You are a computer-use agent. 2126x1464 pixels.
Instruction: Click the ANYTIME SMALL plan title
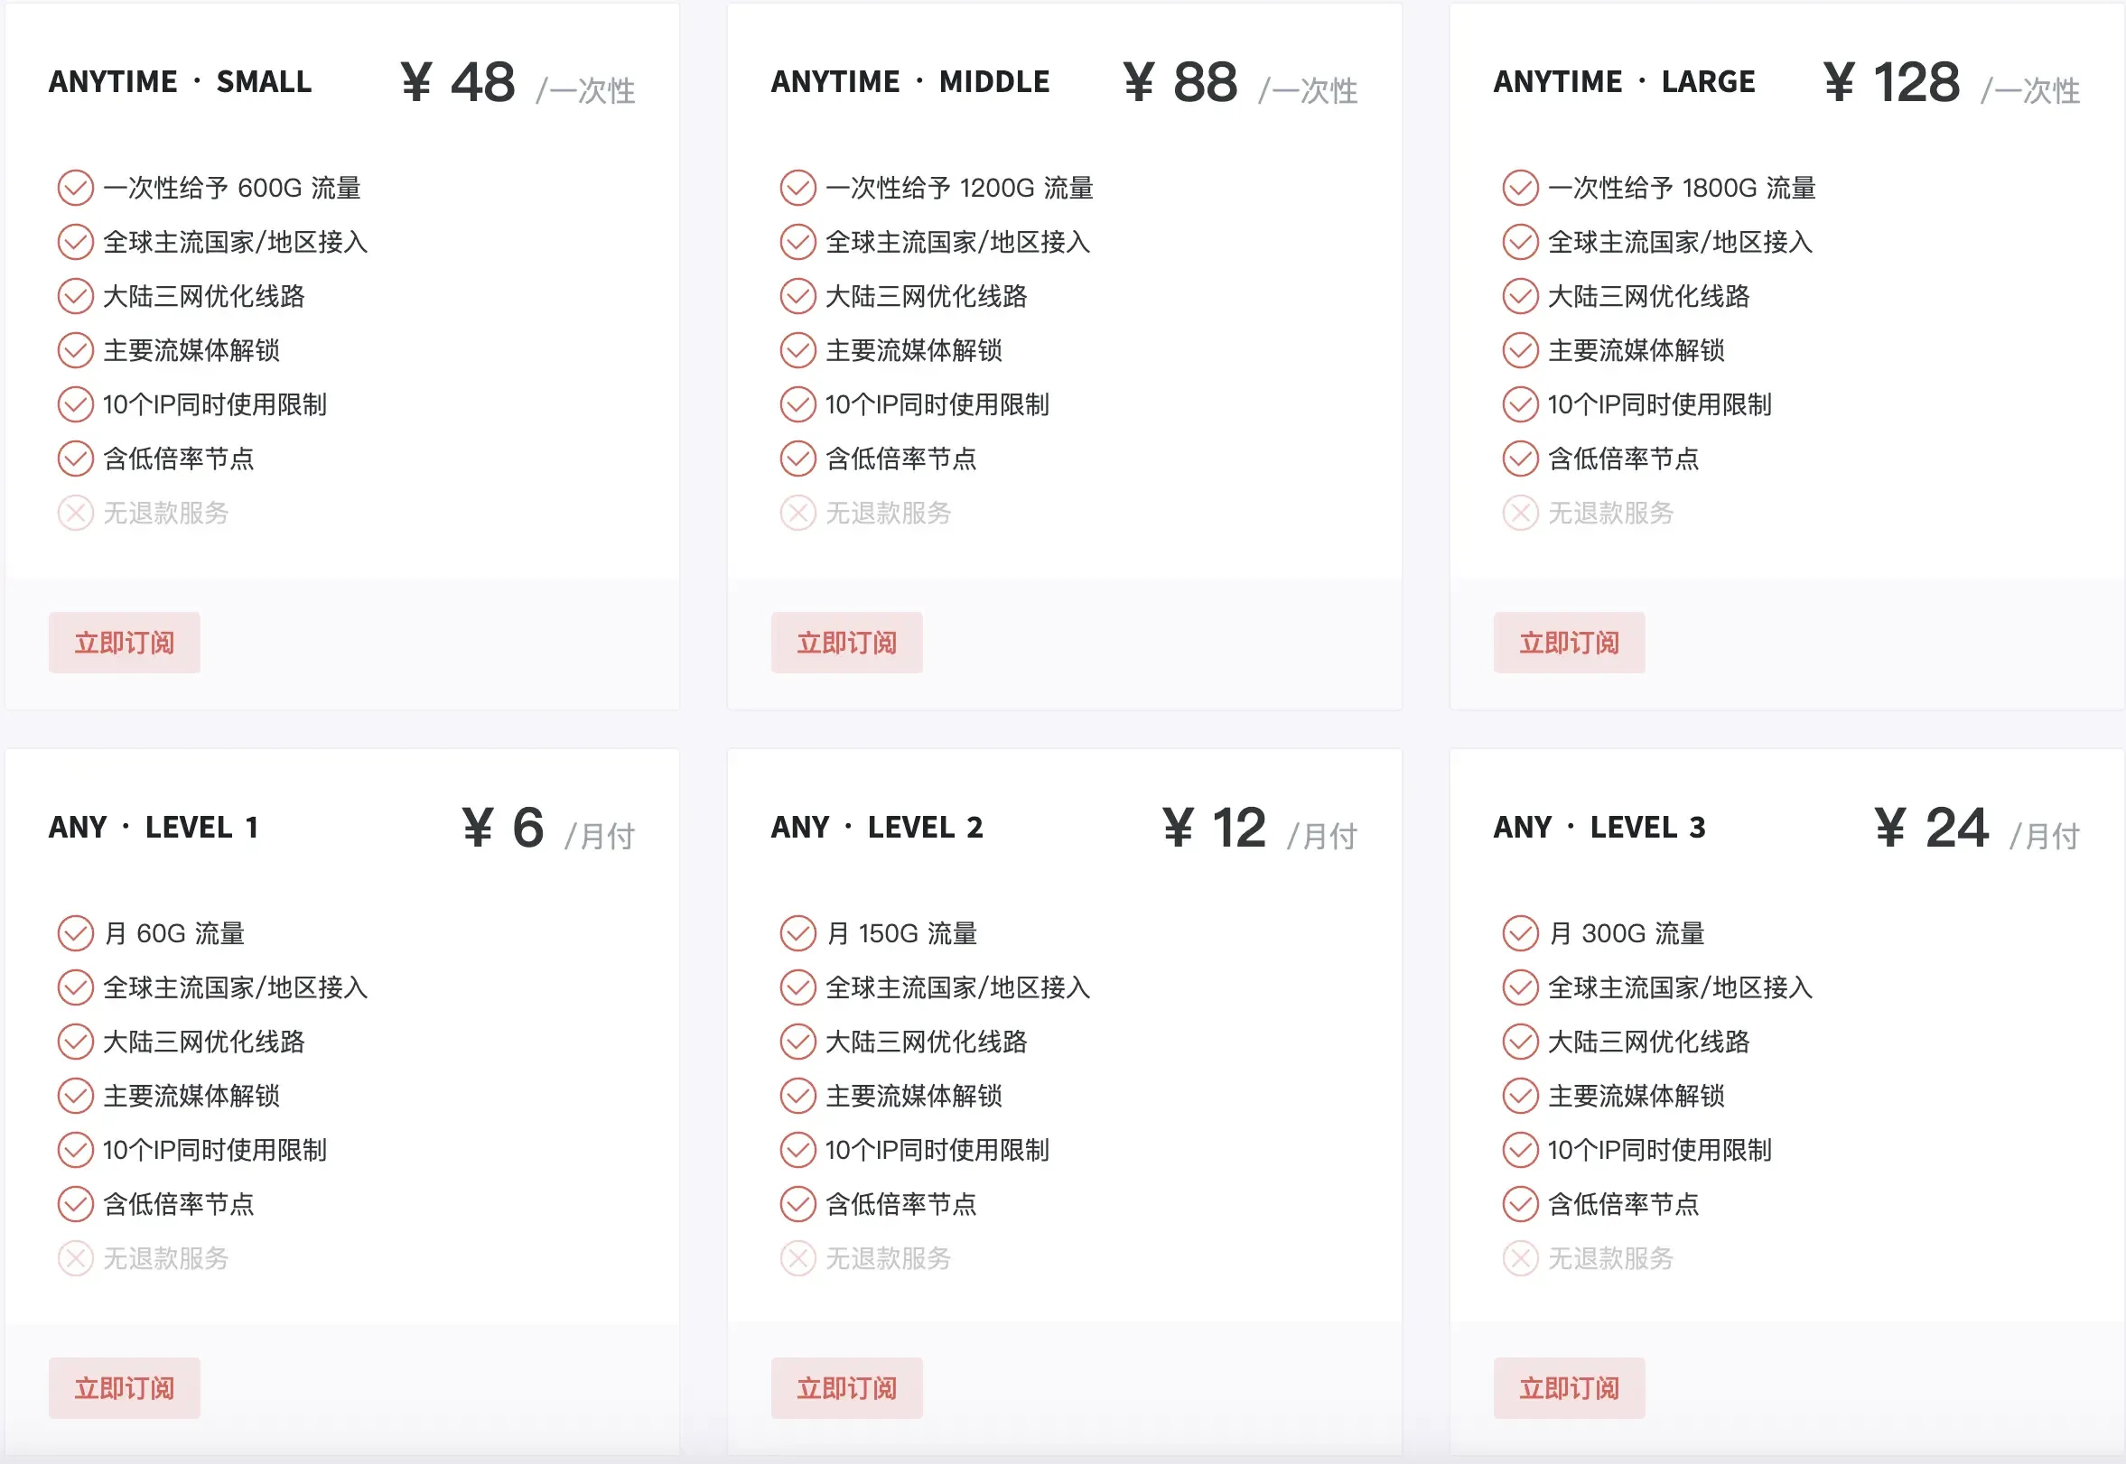[180, 81]
